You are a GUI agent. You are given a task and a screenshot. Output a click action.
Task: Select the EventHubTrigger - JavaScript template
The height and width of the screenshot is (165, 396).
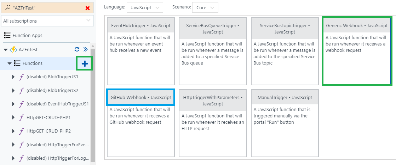click(141, 51)
